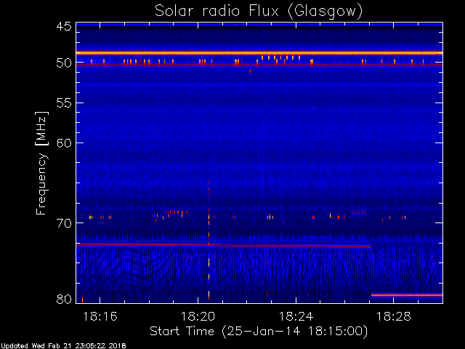The height and width of the screenshot is (349, 465).
Task: Click the bright orange band near 49 MHz
Action: (259, 53)
